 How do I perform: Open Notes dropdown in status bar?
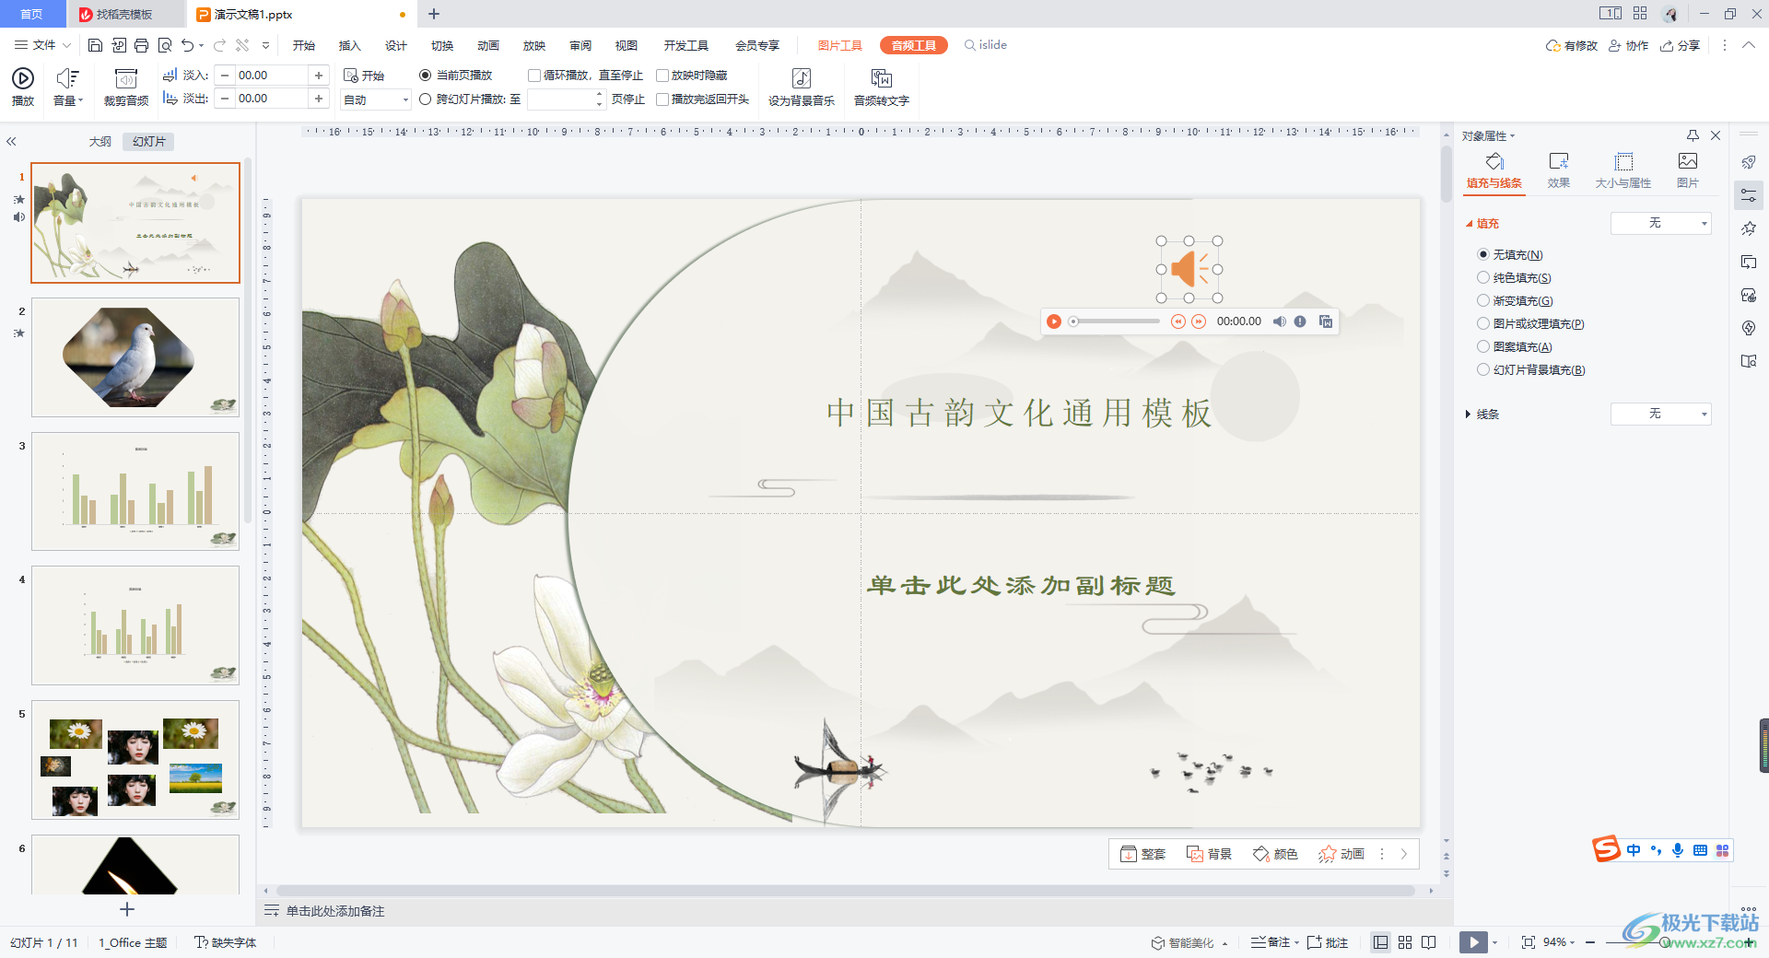click(x=1274, y=942)
